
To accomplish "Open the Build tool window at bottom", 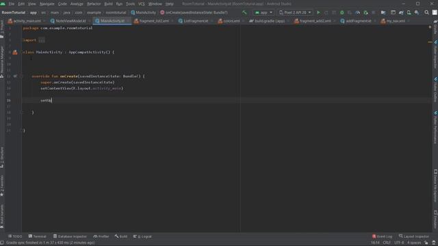I will [121, 236].
